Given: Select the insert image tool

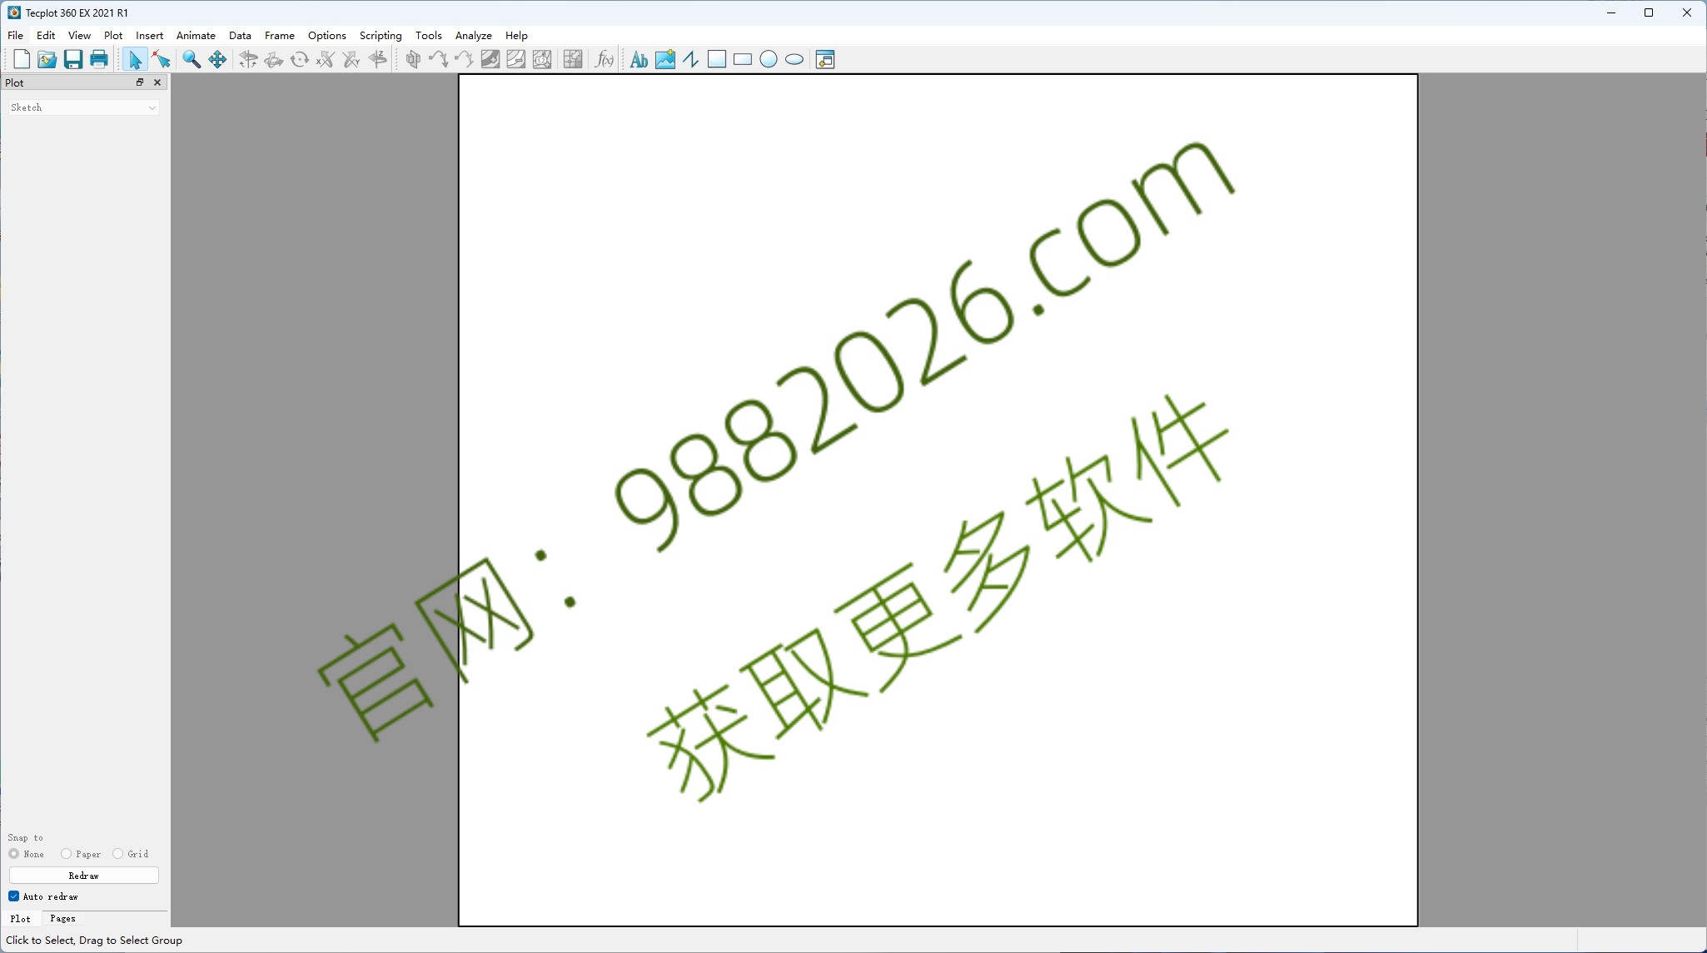Looking at the screenshot, I should click(x=664, y=59).
